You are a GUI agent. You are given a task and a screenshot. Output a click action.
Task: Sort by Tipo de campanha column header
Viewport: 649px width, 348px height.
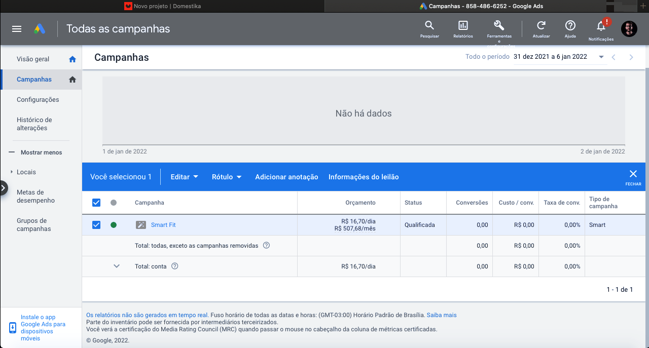(603, 203)
